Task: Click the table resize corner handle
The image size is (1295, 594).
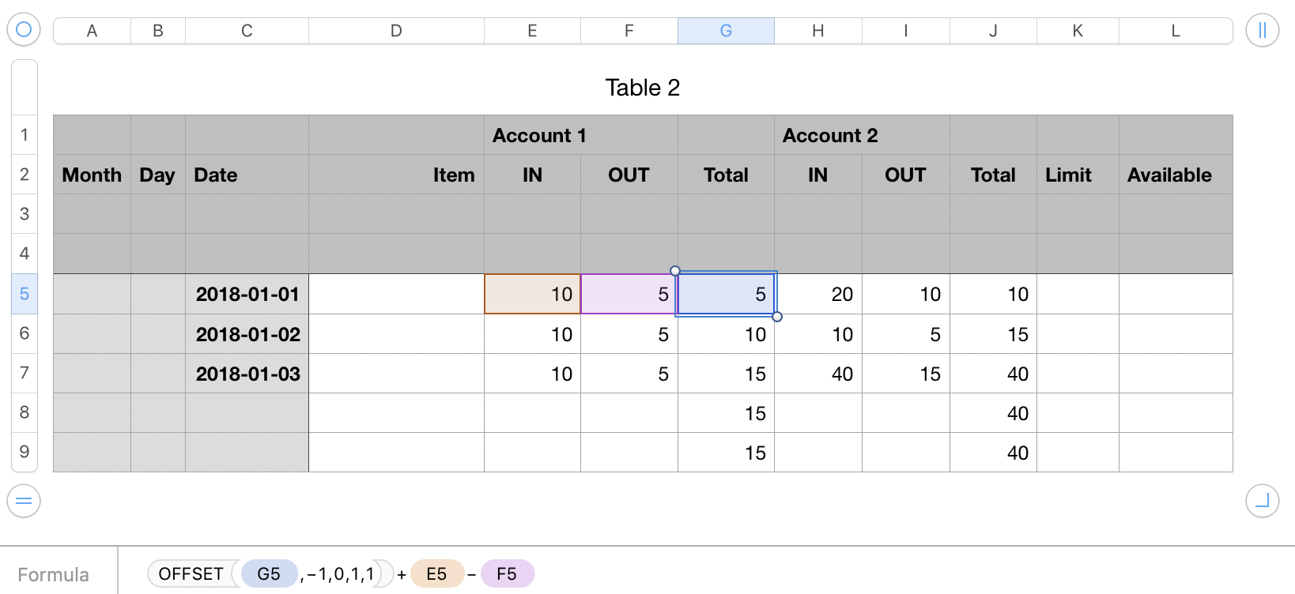Action: 1262,501
